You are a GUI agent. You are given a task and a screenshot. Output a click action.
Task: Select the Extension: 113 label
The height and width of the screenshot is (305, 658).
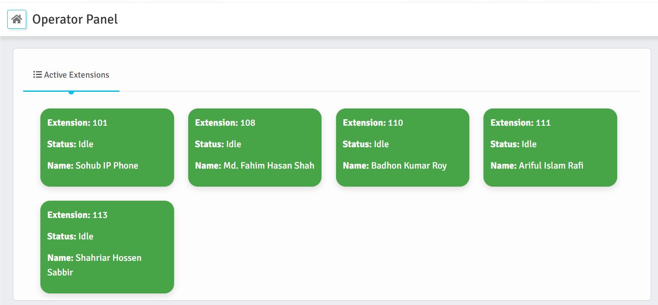coord(77,215)
